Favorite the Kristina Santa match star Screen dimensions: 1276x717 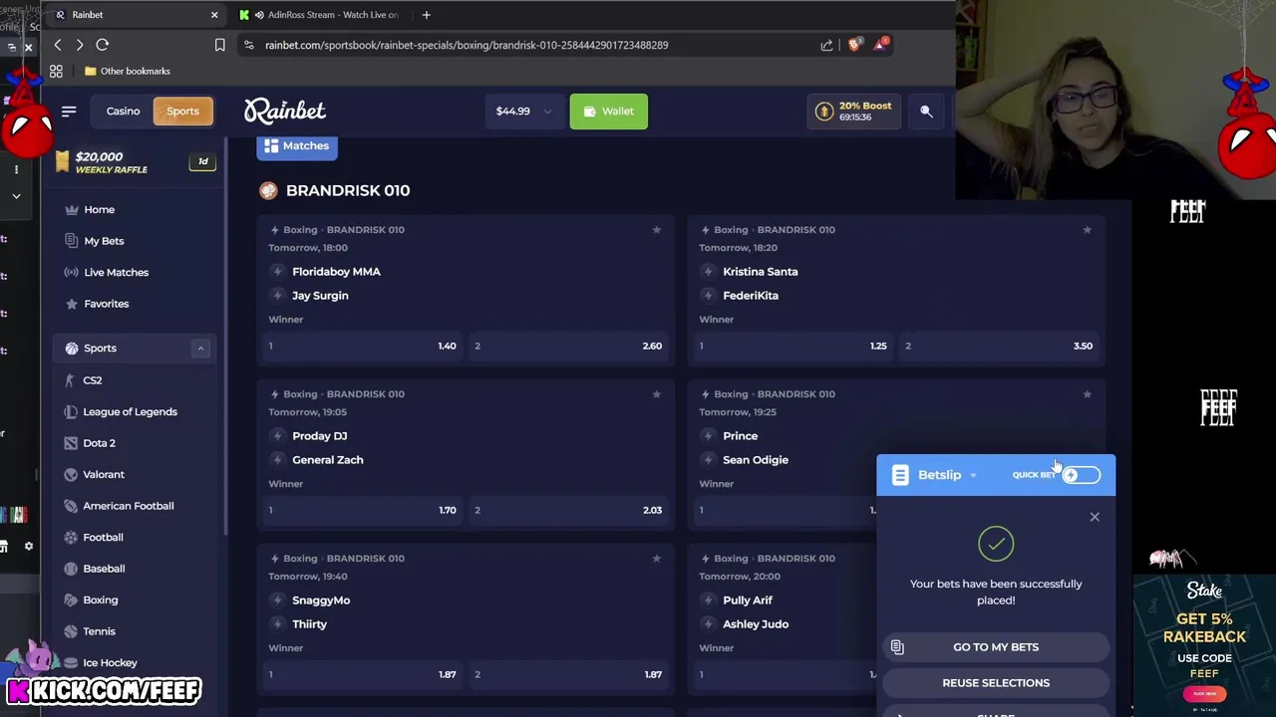tap(1087, 230)
